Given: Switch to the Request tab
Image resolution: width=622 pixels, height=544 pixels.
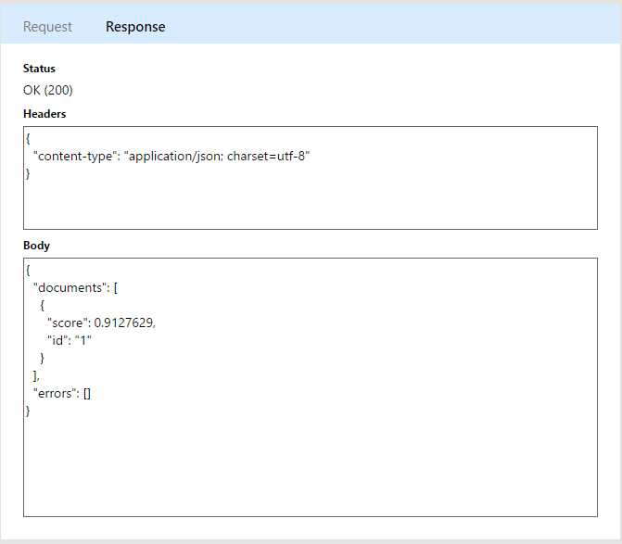Looking at the screenshot, I should click(x=47, y=27).
